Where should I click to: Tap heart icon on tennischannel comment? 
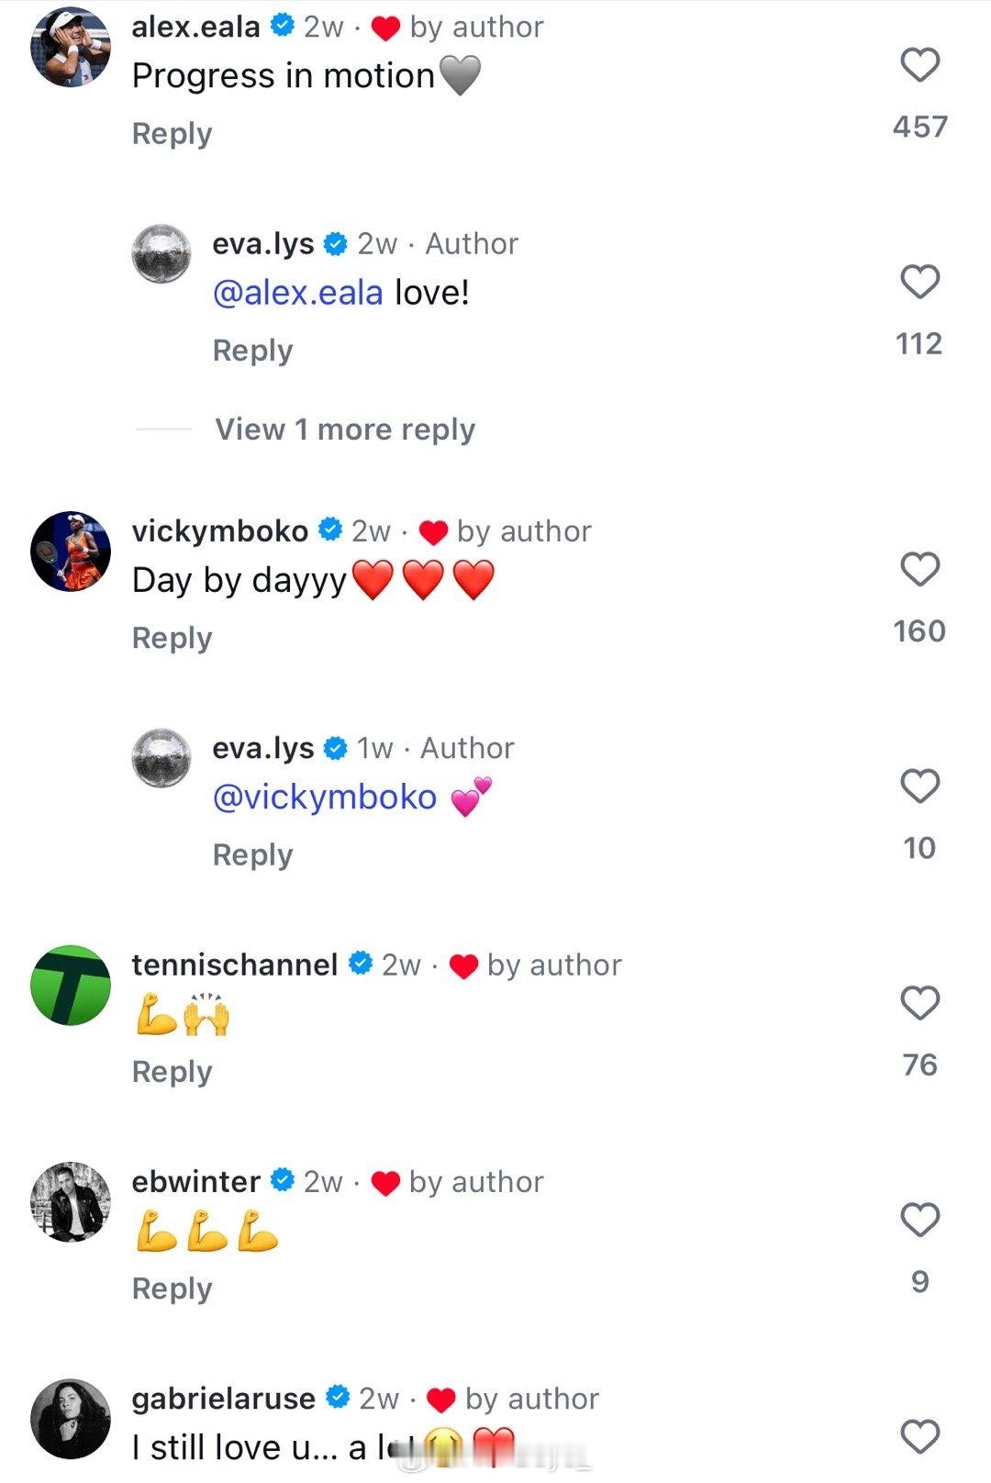(919, 1003)
